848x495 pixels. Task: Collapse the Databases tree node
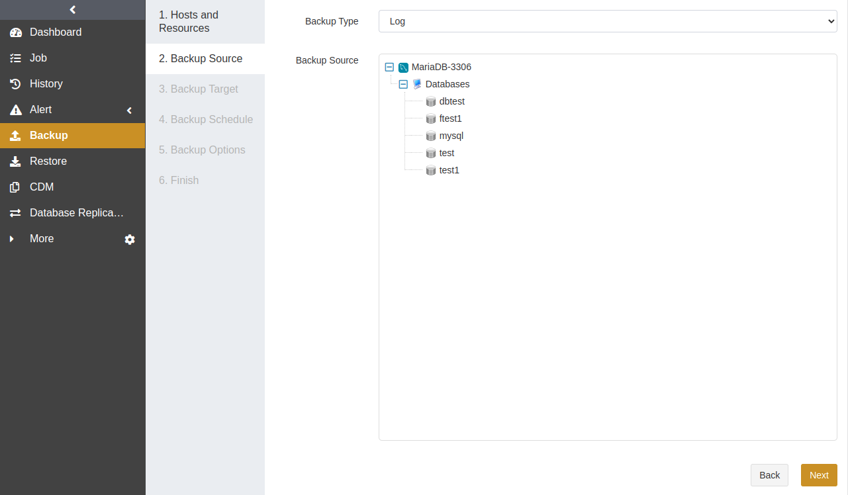(403, 85)
